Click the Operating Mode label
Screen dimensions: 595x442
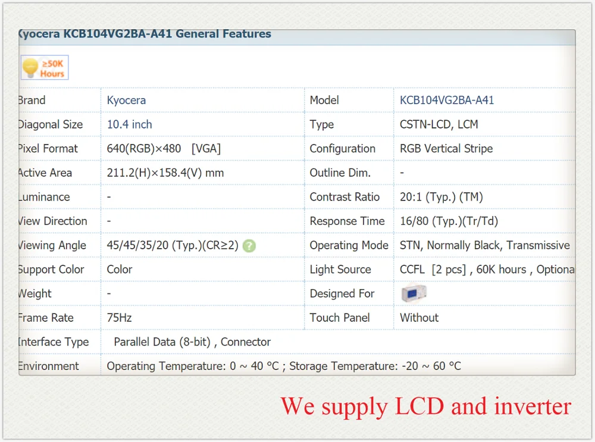coord(349,246)
